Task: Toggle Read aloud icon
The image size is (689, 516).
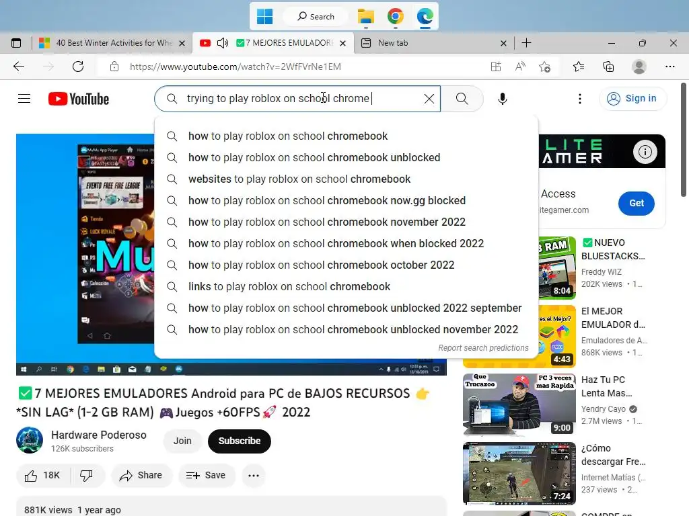Action: click(520, 67)
